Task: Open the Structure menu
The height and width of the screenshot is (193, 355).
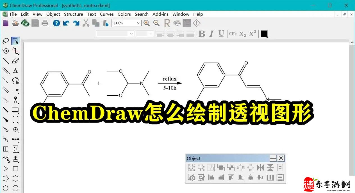Action: click(x=74, y=14)
